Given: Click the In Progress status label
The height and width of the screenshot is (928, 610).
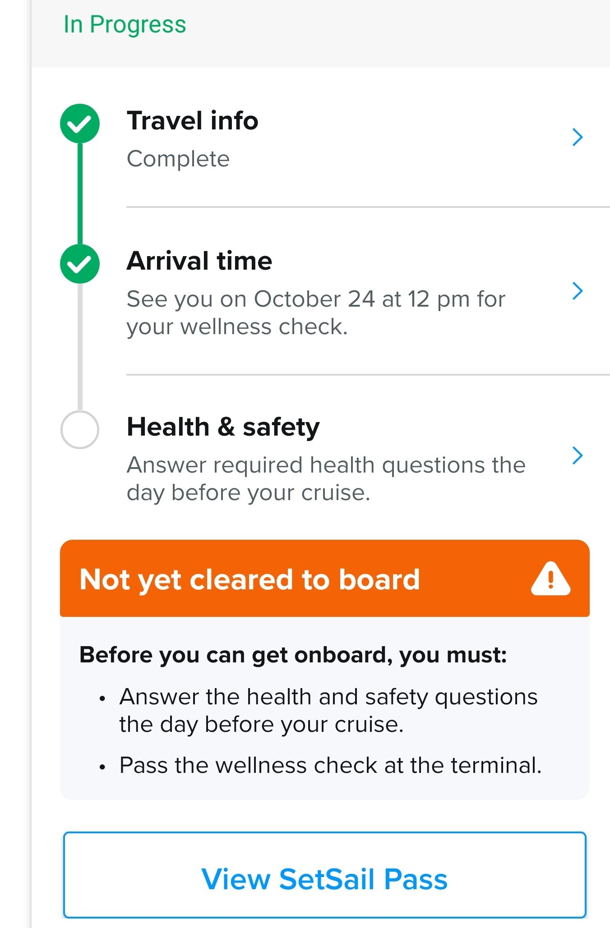Looking at the screenshot, I should [x=125, y=25].
